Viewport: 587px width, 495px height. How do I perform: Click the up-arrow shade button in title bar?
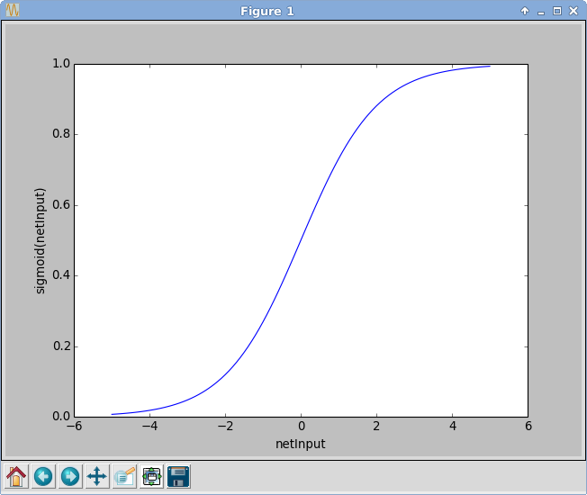pos(525,11)
